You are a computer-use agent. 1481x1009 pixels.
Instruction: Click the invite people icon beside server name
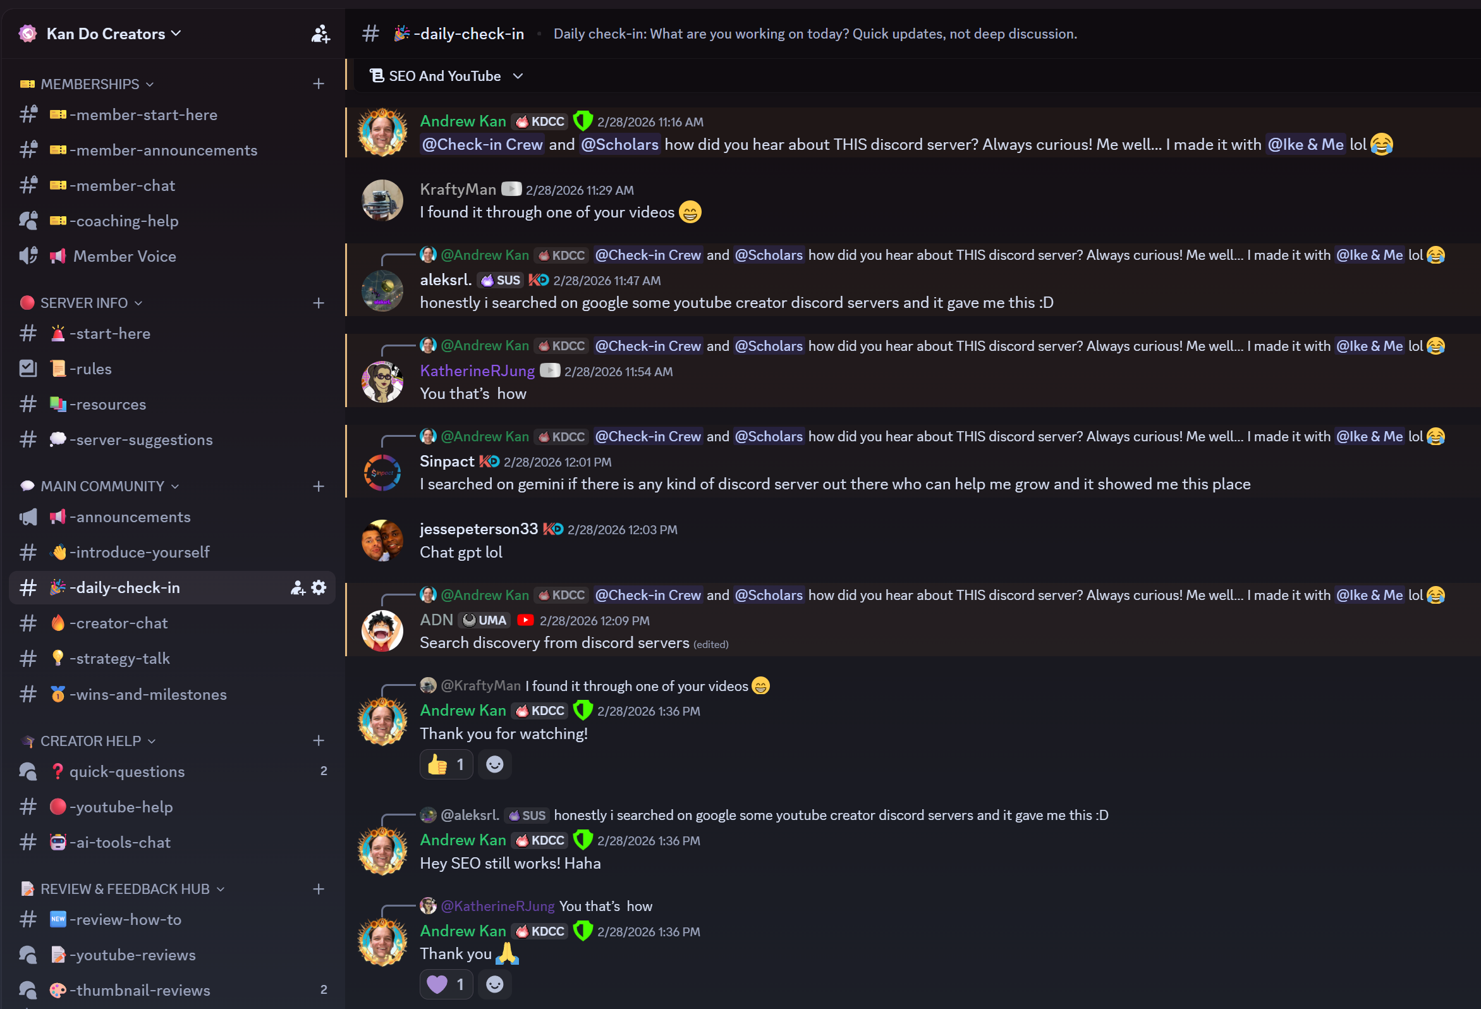320,34
